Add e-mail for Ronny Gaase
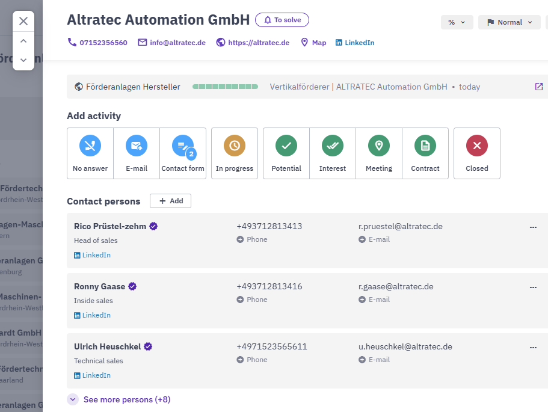 point(374,300)
